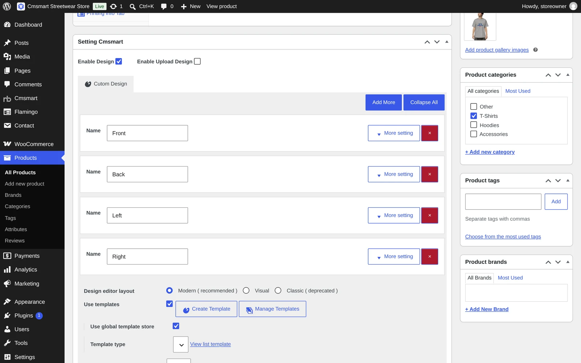
Task: Delete the Left design row
Action: click(430, 215)
